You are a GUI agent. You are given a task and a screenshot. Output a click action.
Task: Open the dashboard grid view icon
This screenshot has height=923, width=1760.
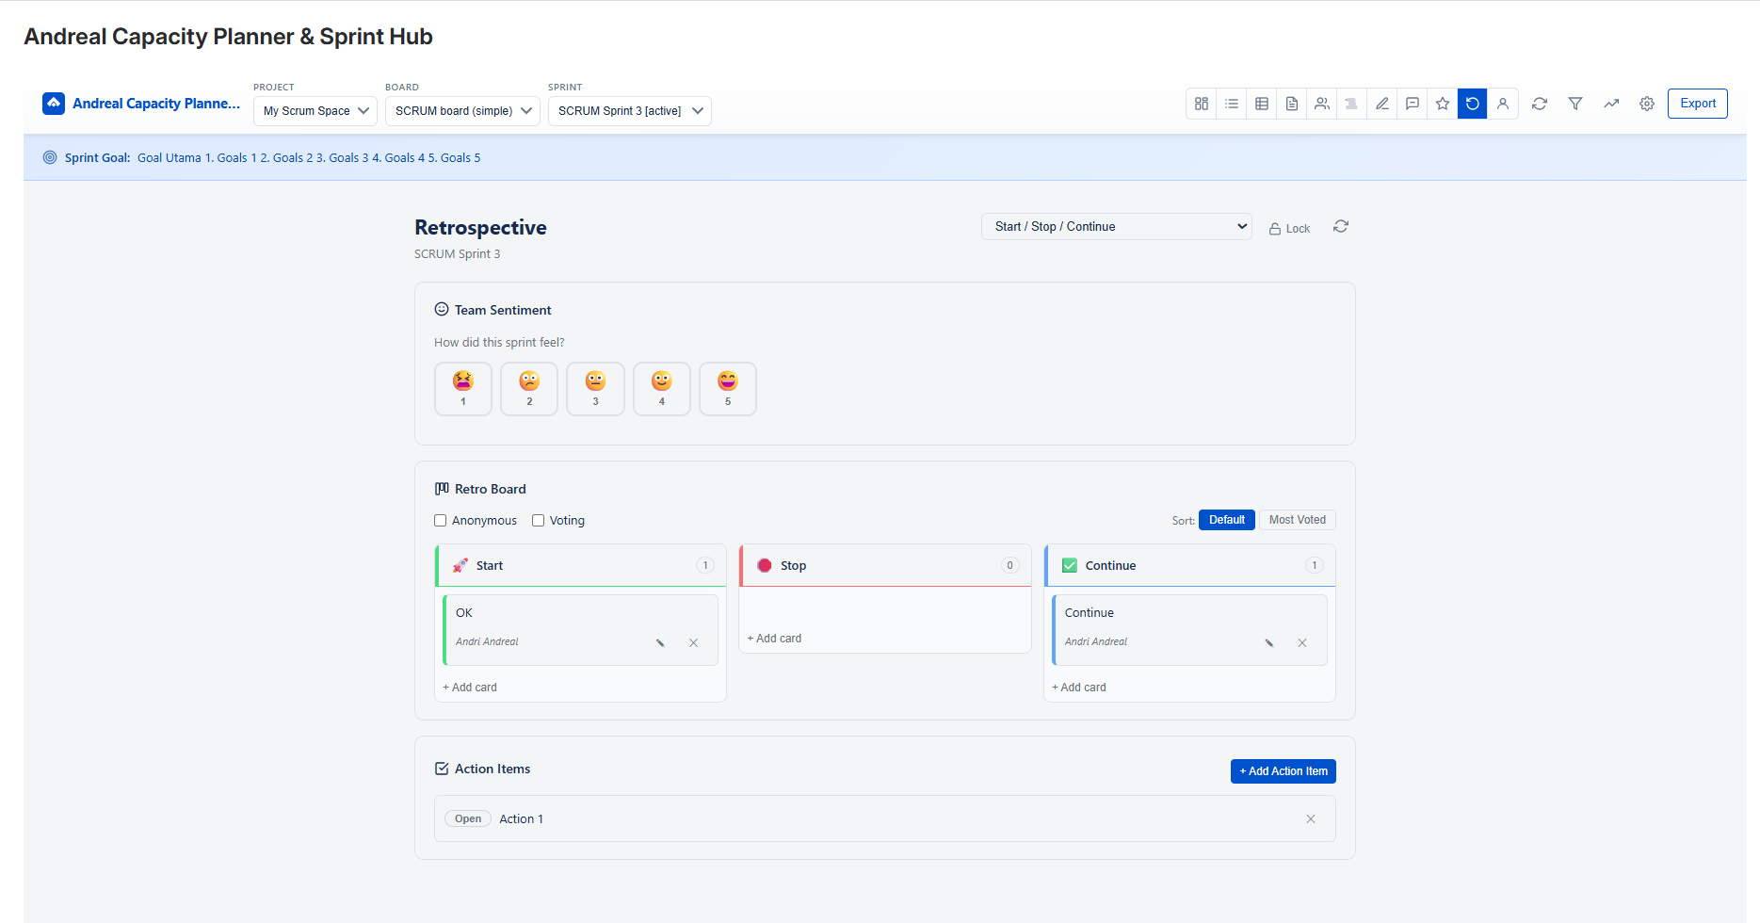(x=1202, y=104)
